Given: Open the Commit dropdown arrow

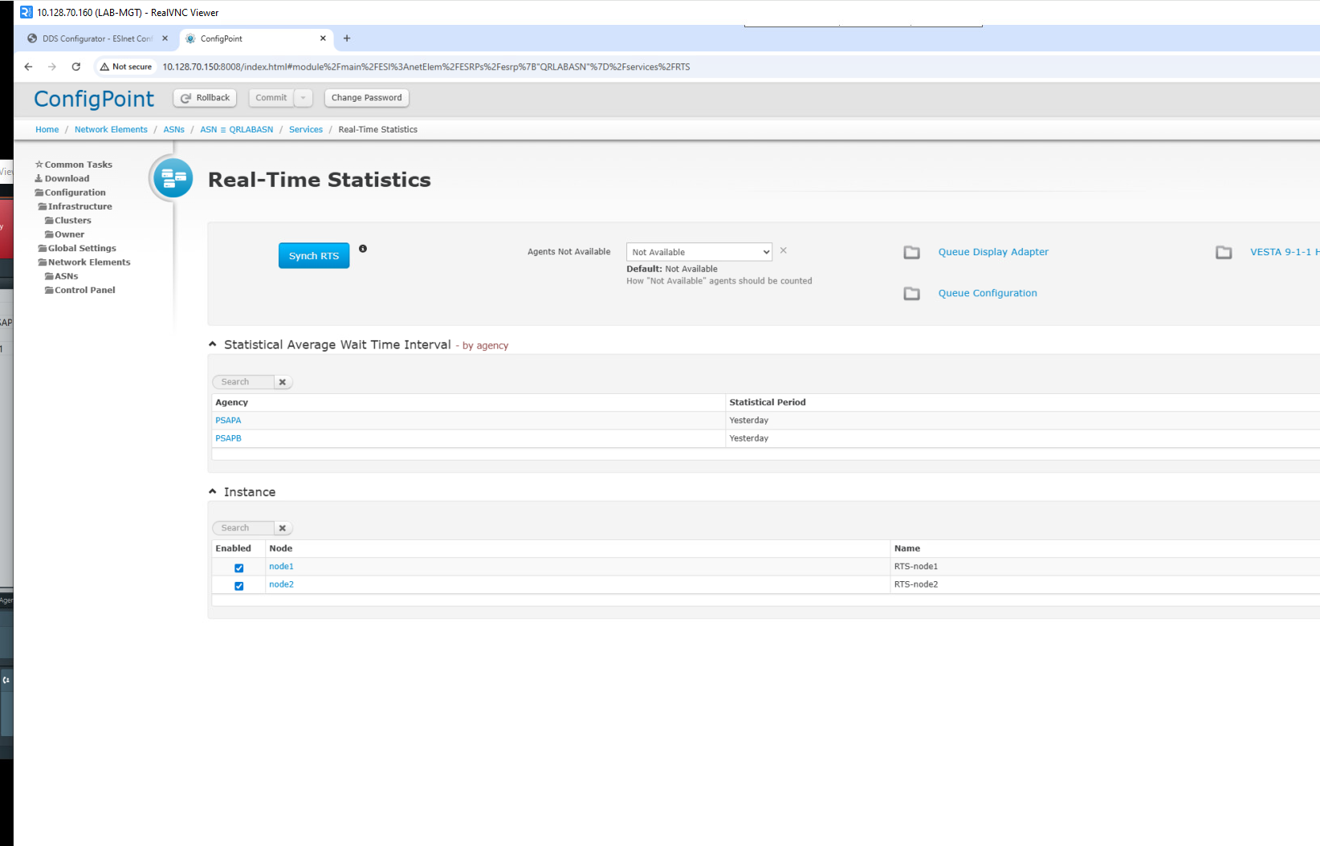Looking at the screenshot, I should tap(304, 98).
